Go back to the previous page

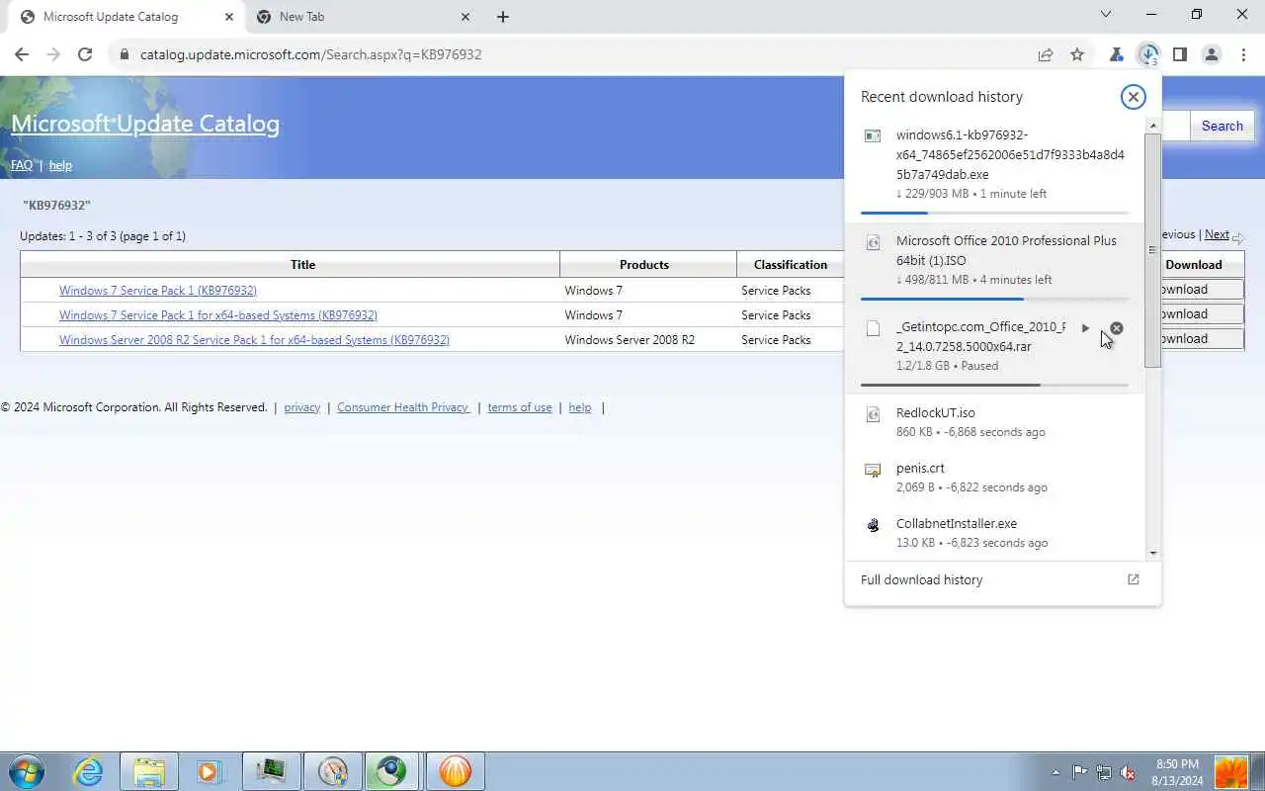[22, 54]
